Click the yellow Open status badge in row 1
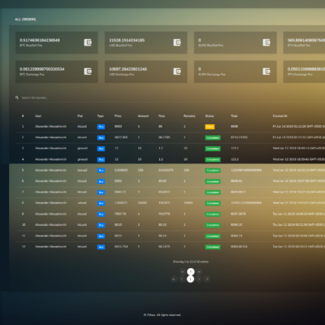 coord(210,127)
